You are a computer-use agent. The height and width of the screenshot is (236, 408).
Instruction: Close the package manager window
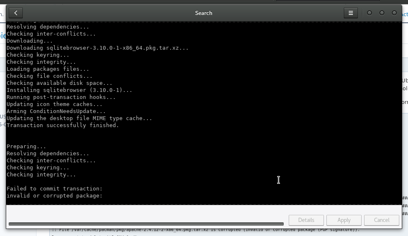point(394,13)
